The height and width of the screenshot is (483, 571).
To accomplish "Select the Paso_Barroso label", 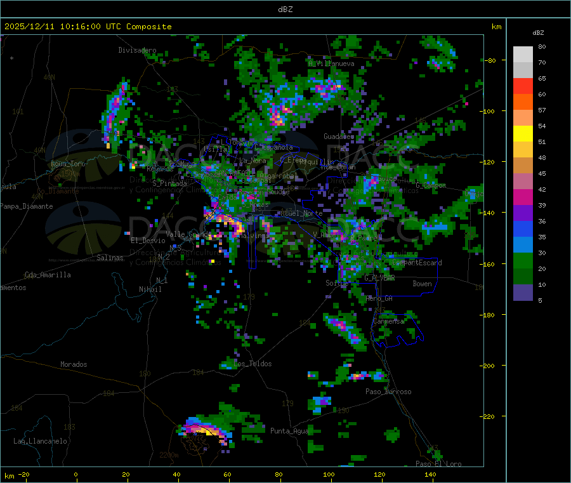I will (x=388, y=392).
